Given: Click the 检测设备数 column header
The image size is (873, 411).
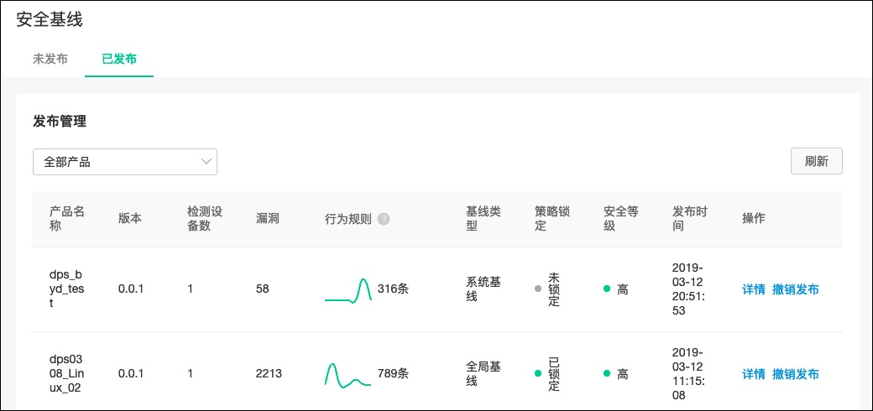Looking at the screenshot, I should (205, 219).
